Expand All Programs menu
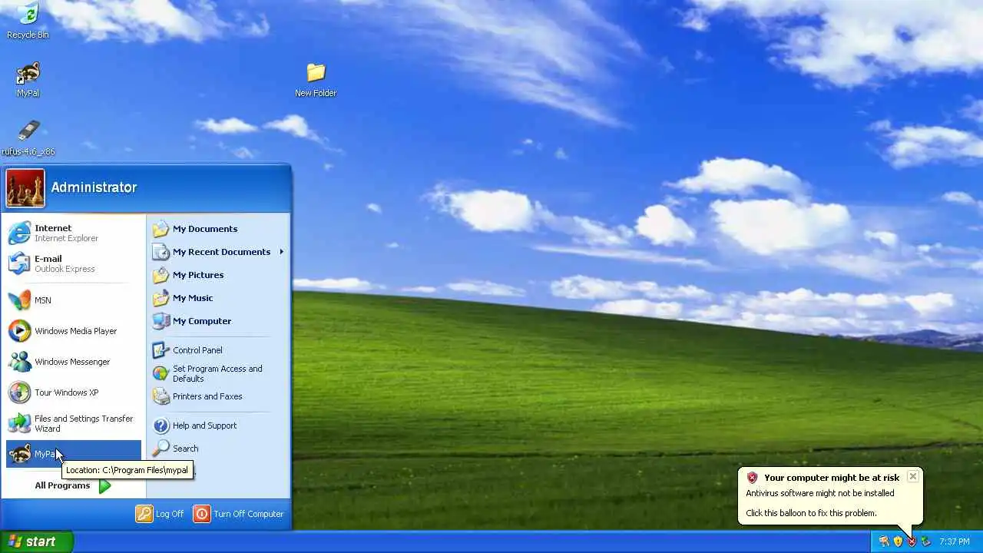 [73, 485]
